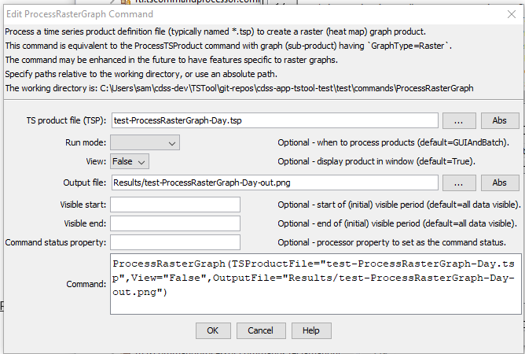525x354 pixels.
Task: Click the 'Command:' label
Action: click(x=86, y=284)
